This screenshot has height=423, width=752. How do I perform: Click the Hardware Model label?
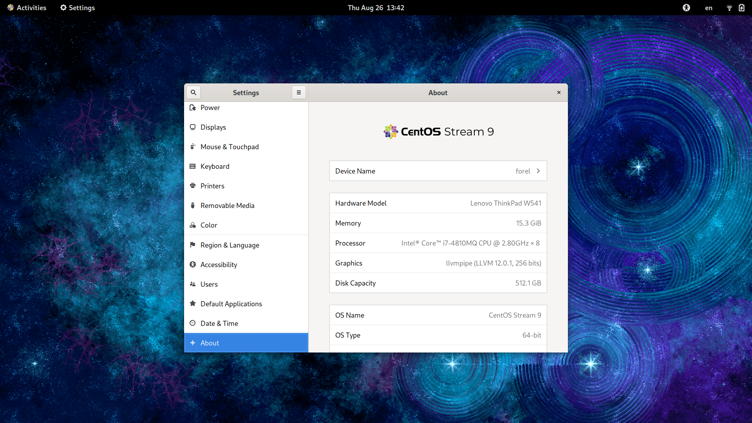361,203
